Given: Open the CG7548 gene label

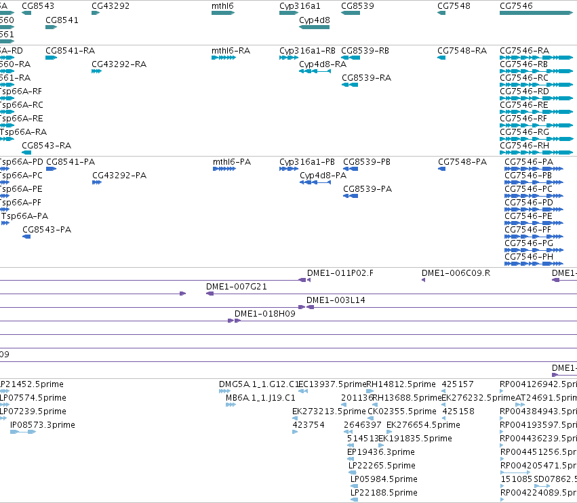Looking at the screenshot, I should pyautogui.click(x=454, y=6).
